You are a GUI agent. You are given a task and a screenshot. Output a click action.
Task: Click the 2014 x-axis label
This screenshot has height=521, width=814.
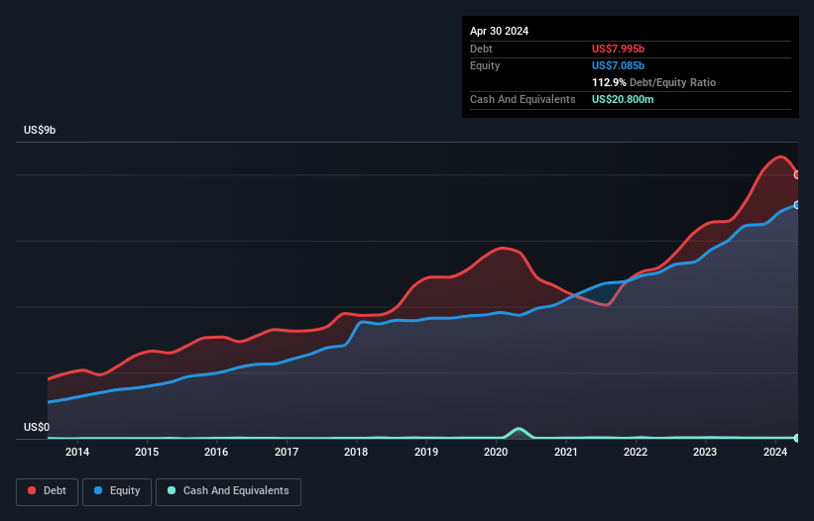click(77, 452)
